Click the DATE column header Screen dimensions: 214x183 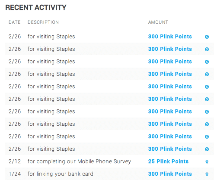pyautogui.click(x=15, y=22)
